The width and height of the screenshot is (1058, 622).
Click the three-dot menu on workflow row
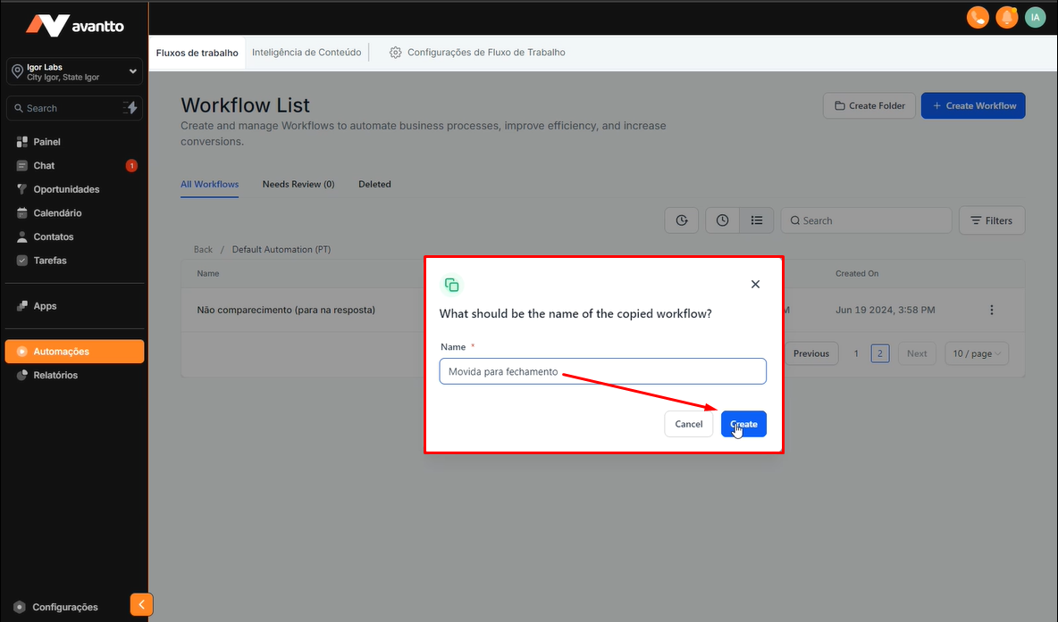coord(991,310)
